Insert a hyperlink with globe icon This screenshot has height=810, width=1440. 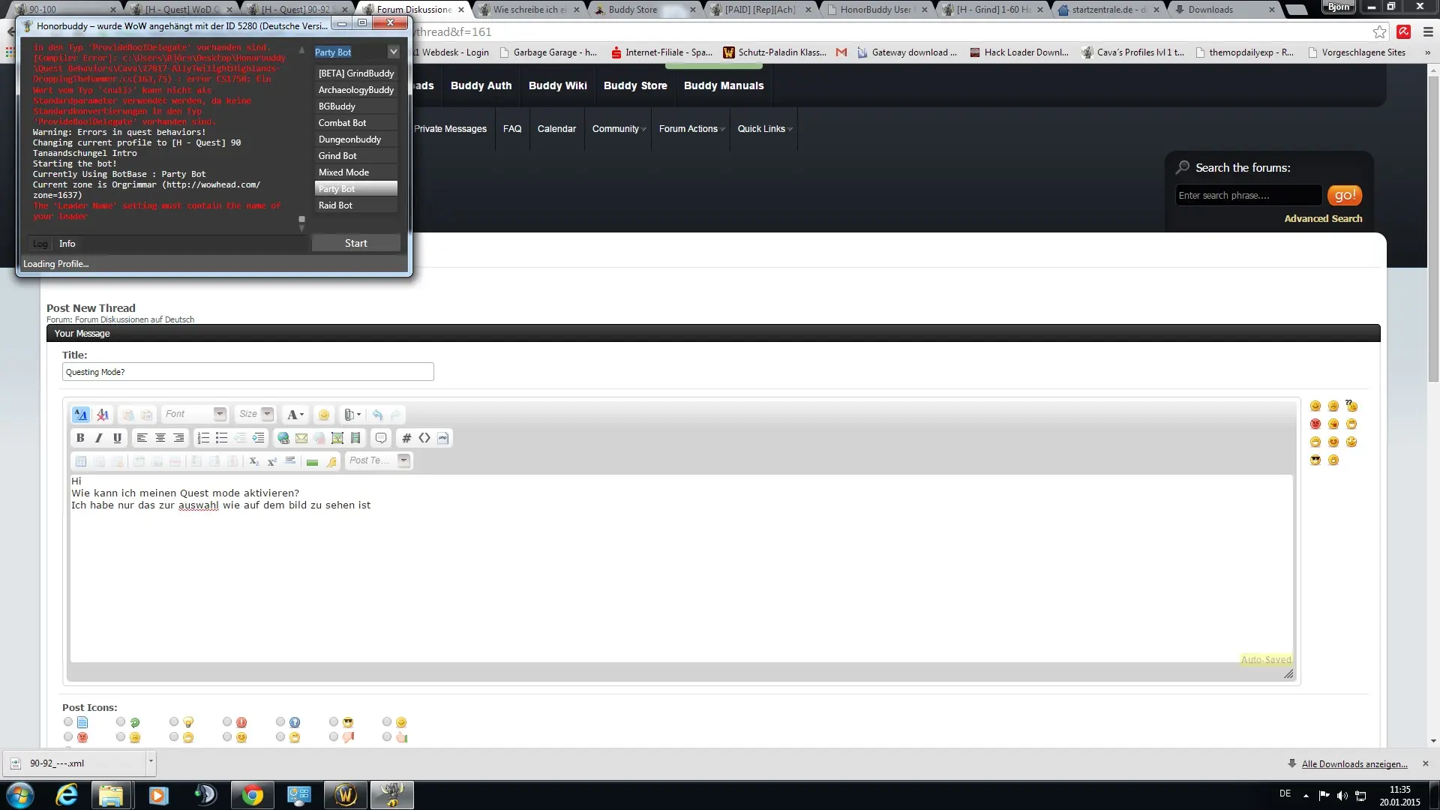pos(283,438)
